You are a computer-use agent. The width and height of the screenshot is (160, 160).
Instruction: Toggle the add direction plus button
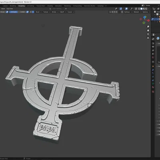click(31, 12)
